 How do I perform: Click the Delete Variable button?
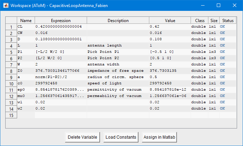coord(83,137)
